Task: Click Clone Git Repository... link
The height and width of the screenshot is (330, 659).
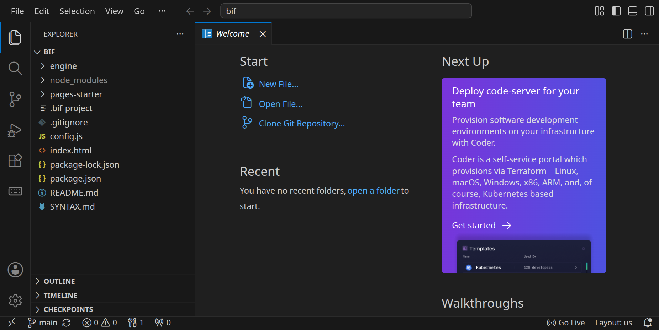Action: click(302, 124)
